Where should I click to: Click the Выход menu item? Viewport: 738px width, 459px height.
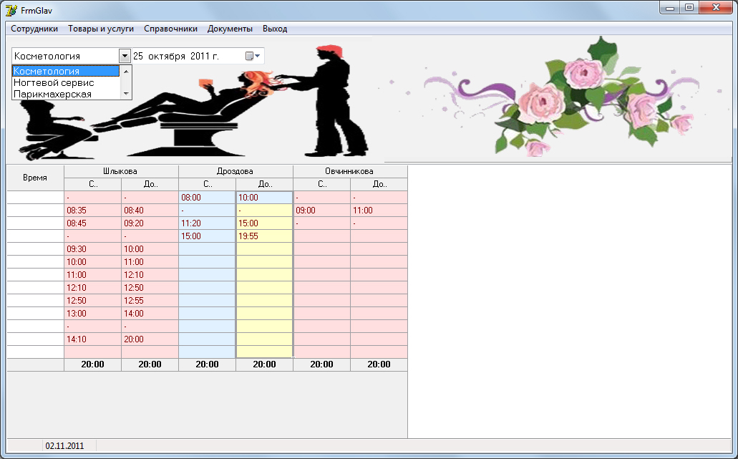275,29
